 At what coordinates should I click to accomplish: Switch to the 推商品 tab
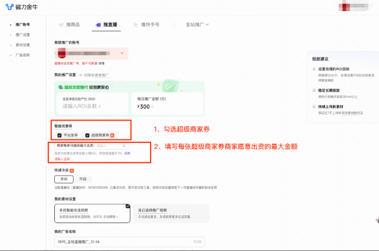pos(69,24)
